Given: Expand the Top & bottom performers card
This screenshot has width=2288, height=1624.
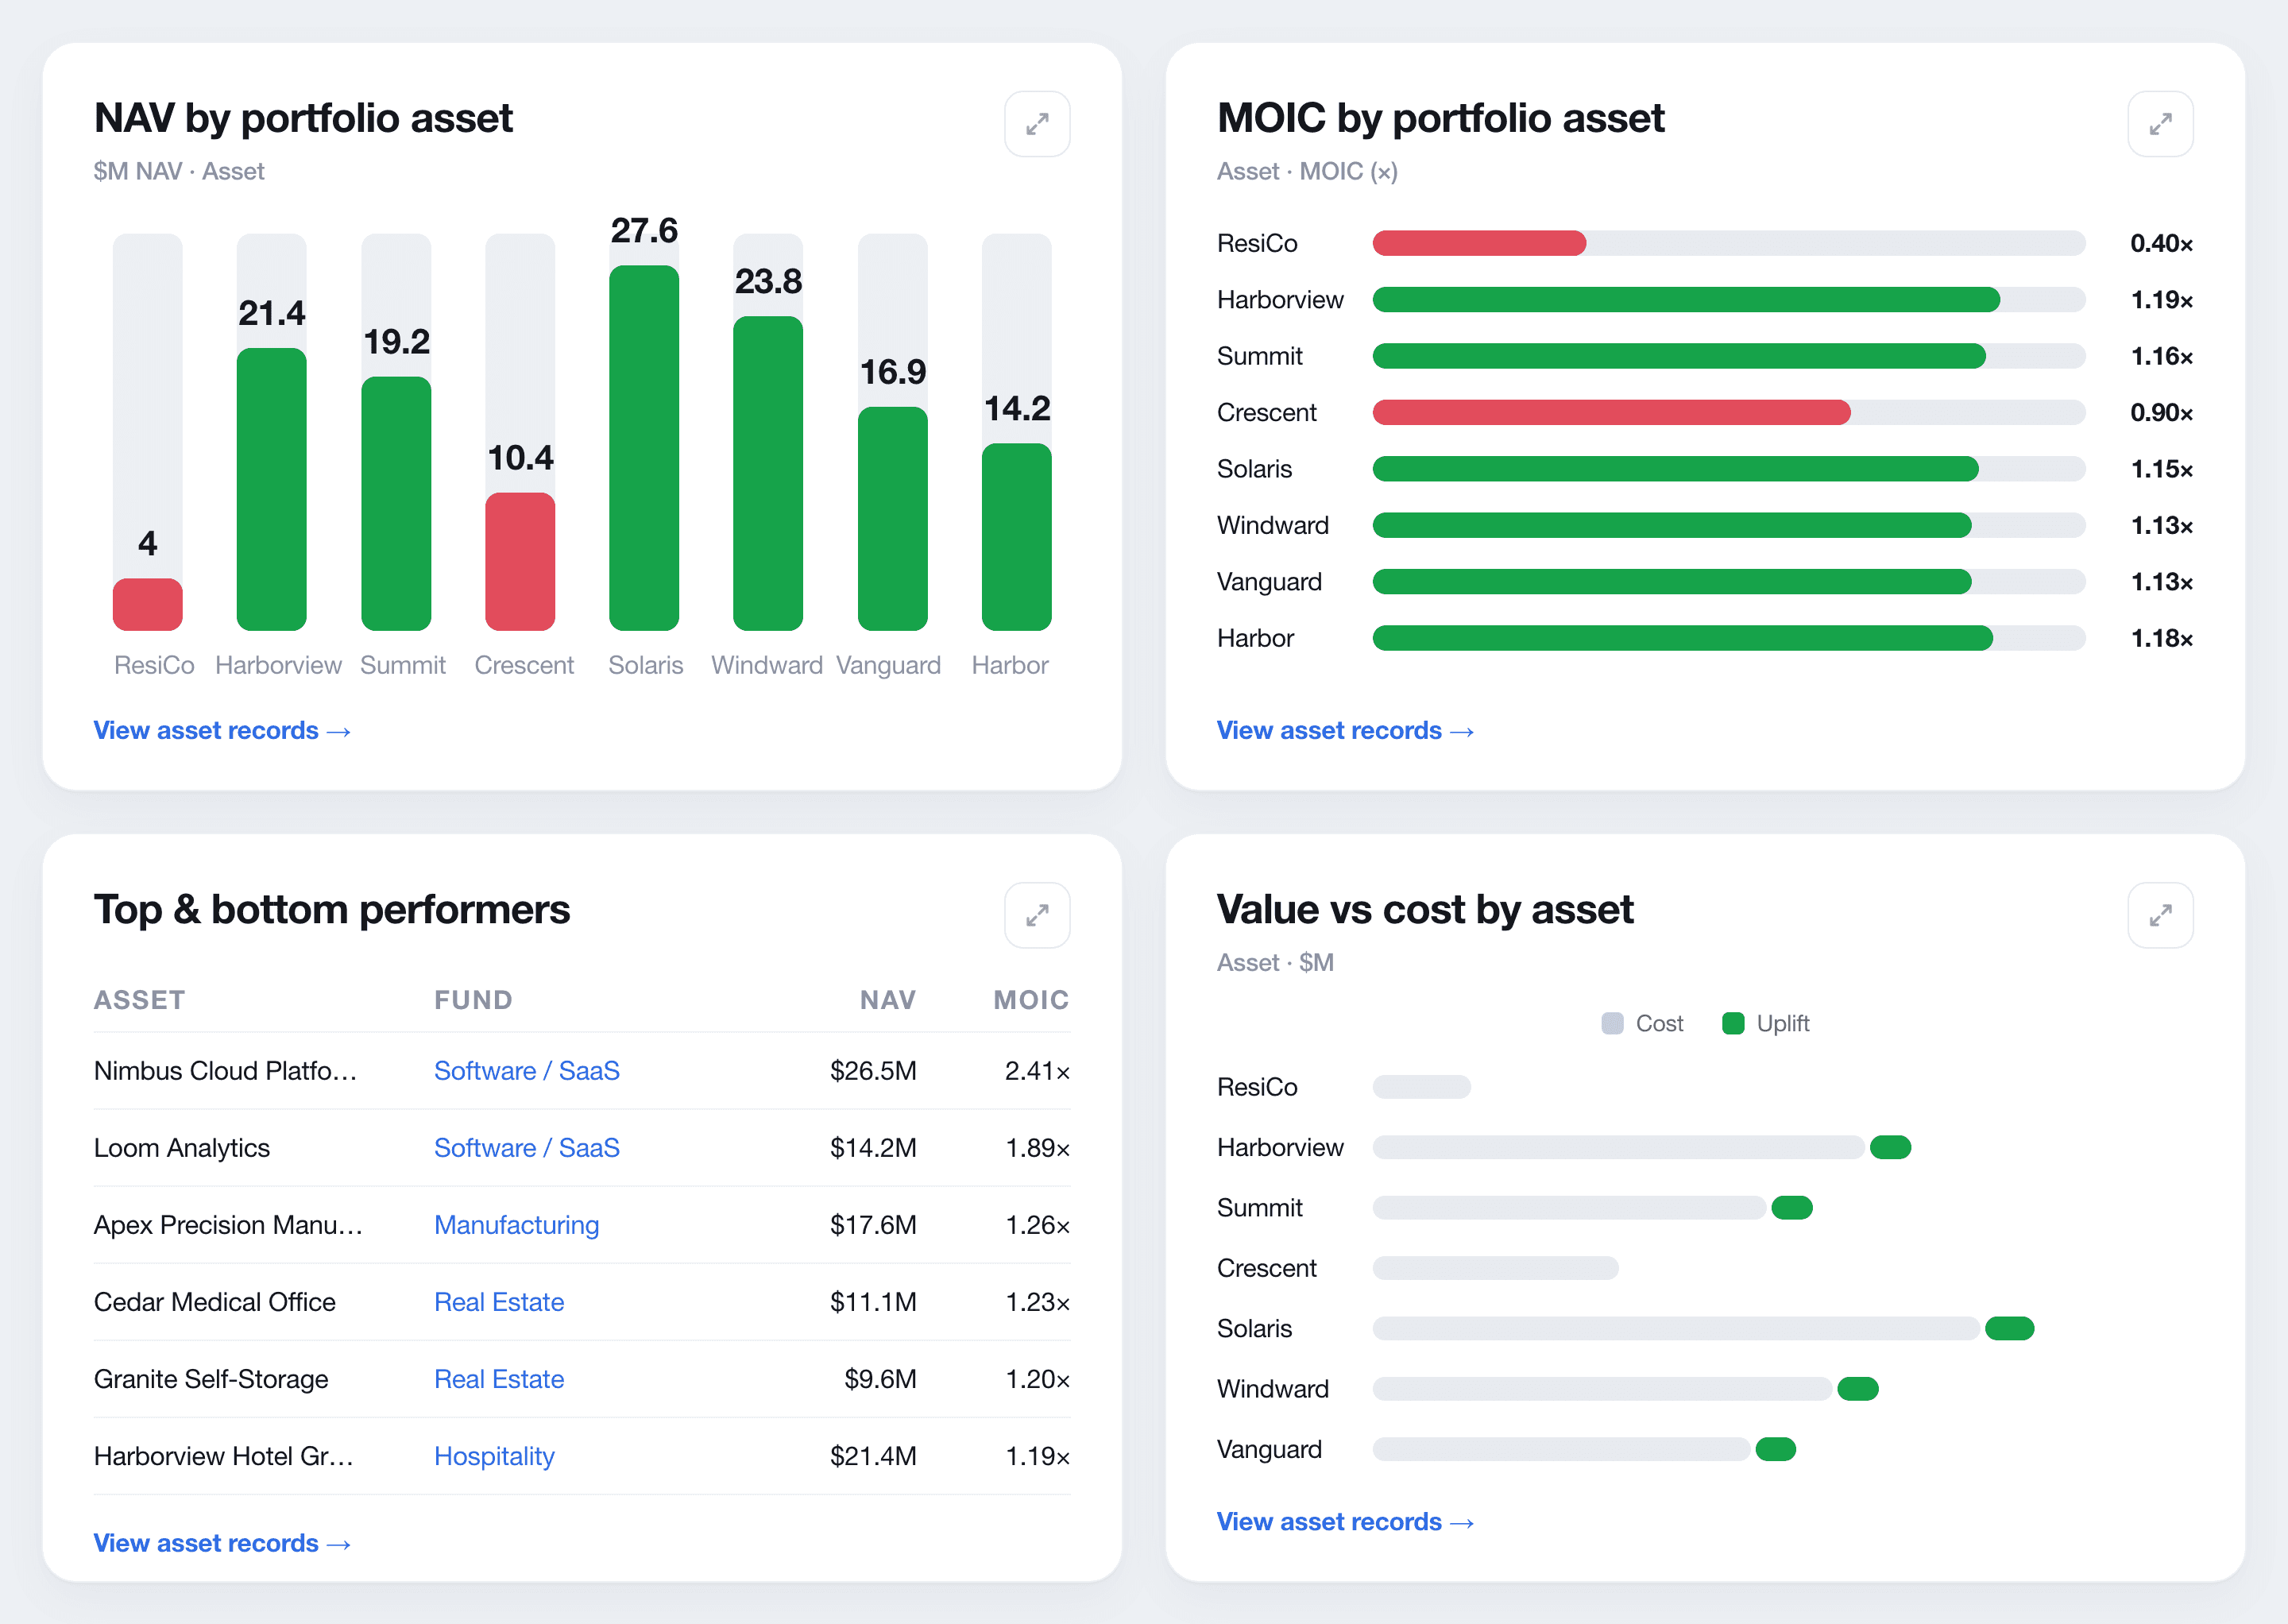Looking at the screenshot, I should click(1037, 915).
